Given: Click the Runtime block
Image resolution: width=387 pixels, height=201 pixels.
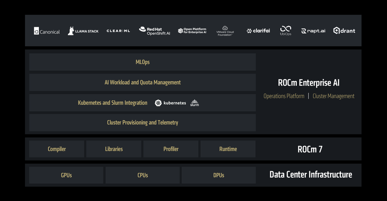Looking at the screenshot, I should pyautogui.click(x=228, y=149).
